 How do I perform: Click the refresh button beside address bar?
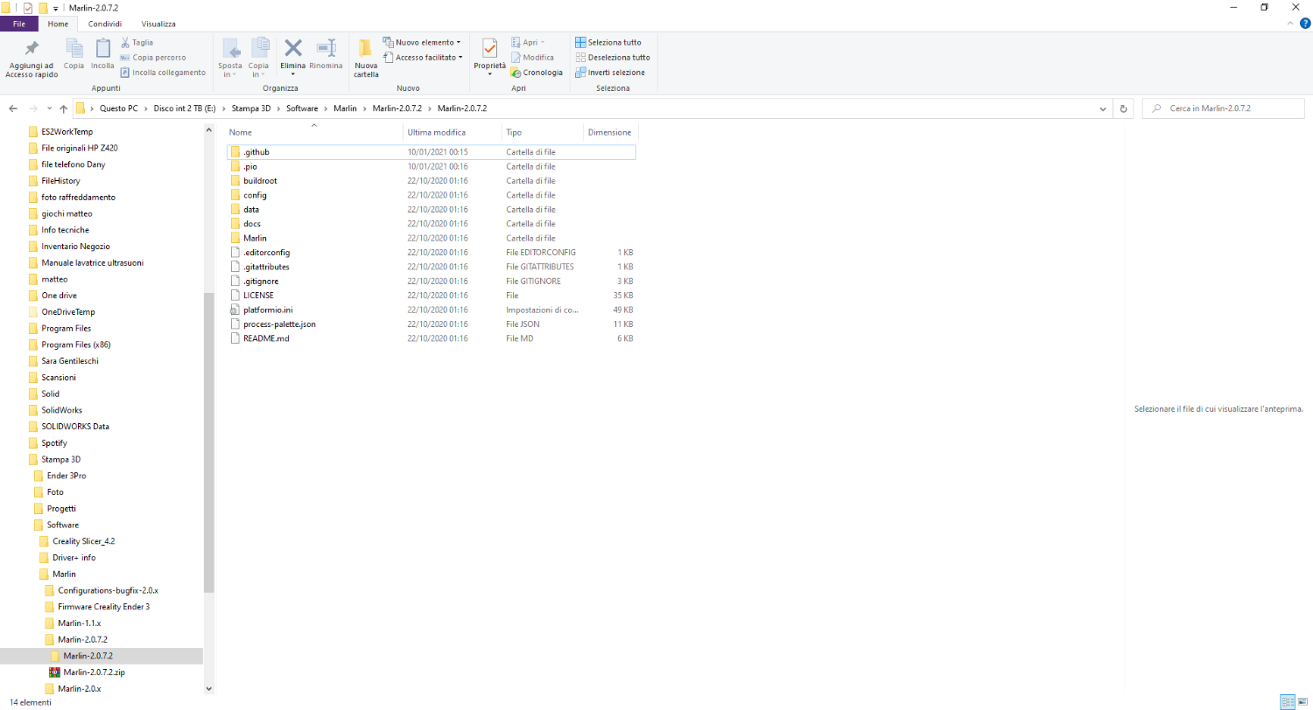click(x=1124, y=108)
